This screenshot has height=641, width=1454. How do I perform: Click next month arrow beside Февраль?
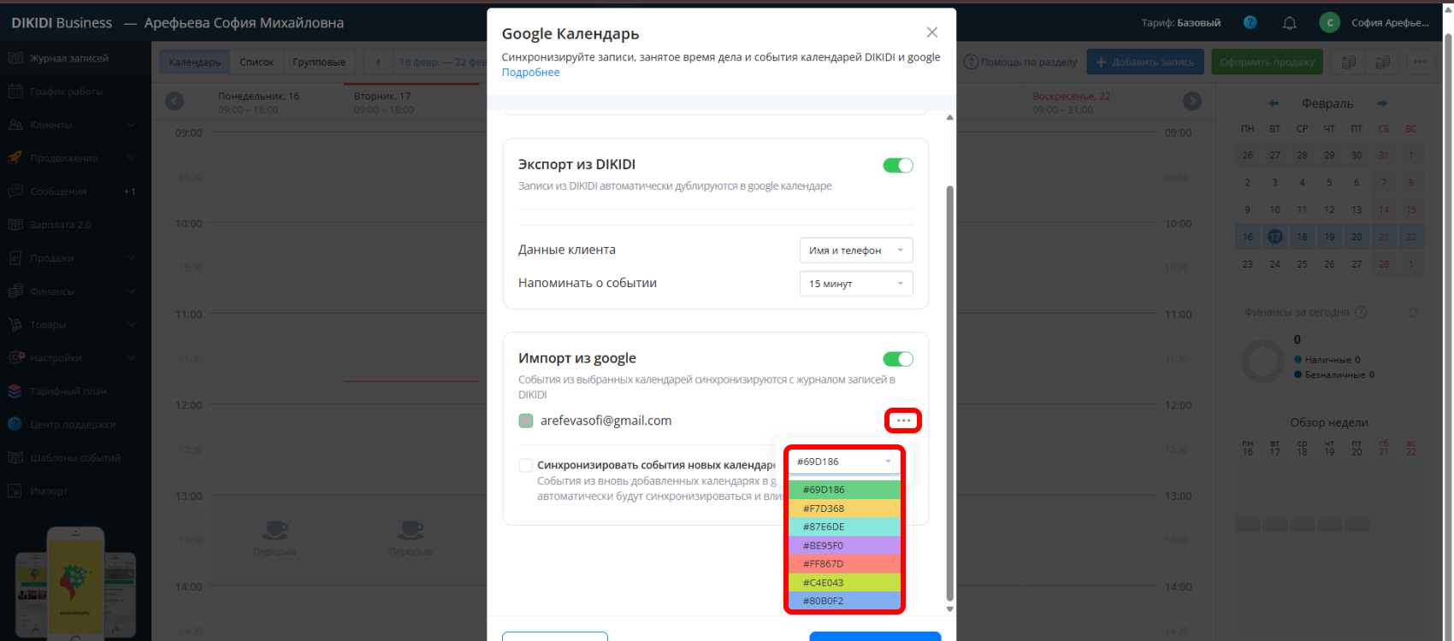1382,103
